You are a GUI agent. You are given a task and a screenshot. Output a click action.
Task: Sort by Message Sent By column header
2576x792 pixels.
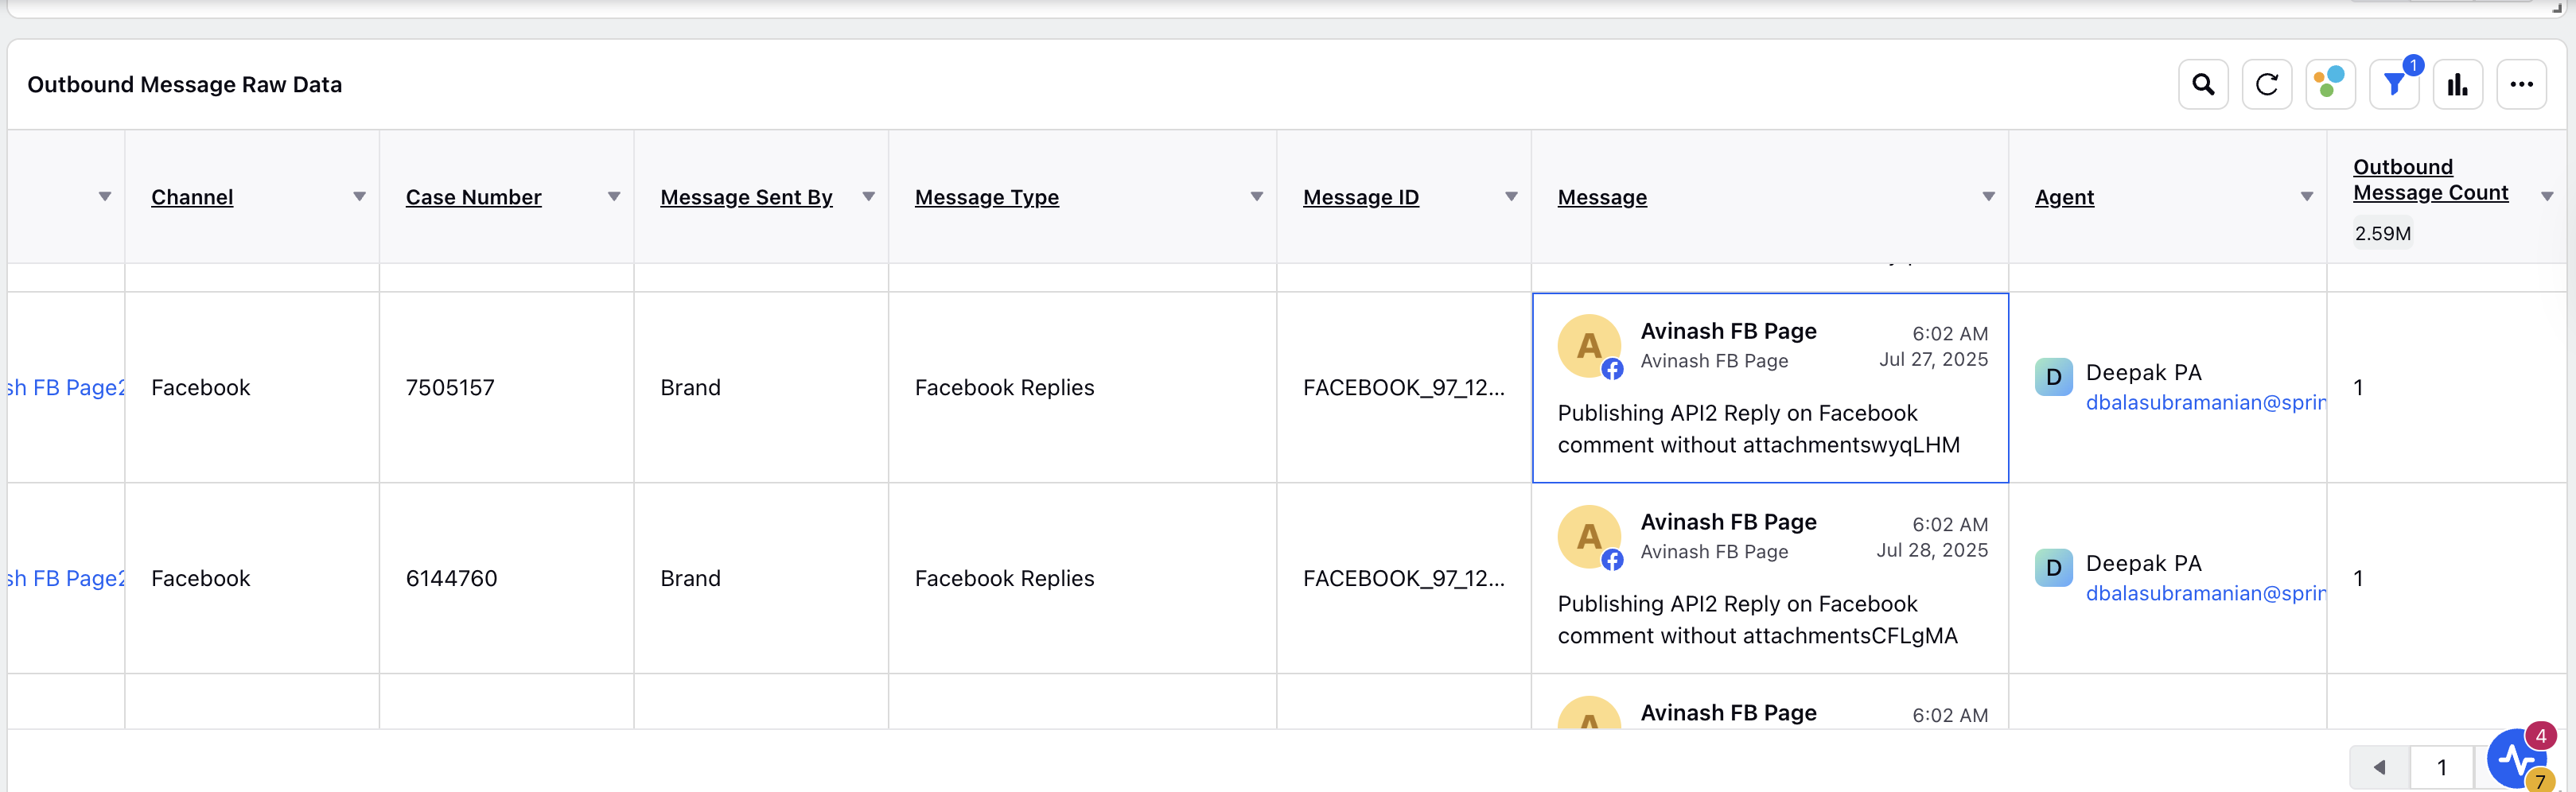(x=746, y=197)
